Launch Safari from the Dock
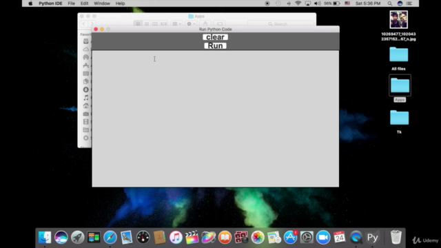 [110, 237]
